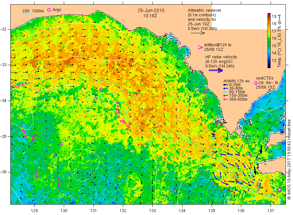The height and width of the screenshot is (215, 293).
Task: Click the 13 label on the colour bar
Action: click(274, 60)
